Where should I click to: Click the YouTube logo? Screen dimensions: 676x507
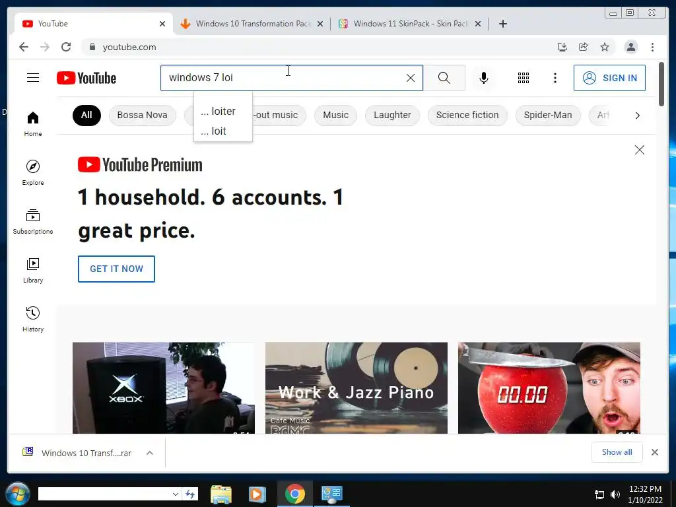click(x=86, y=78)
